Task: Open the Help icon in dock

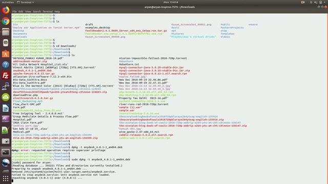Action: click(x=6, y=65)
